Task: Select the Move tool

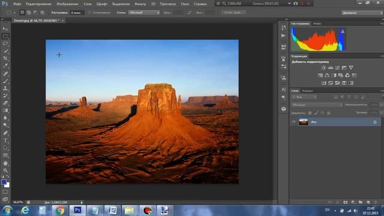Action: click(5, 29)
